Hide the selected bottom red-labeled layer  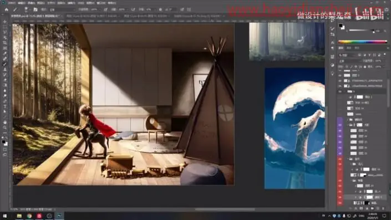click(340, 197)
